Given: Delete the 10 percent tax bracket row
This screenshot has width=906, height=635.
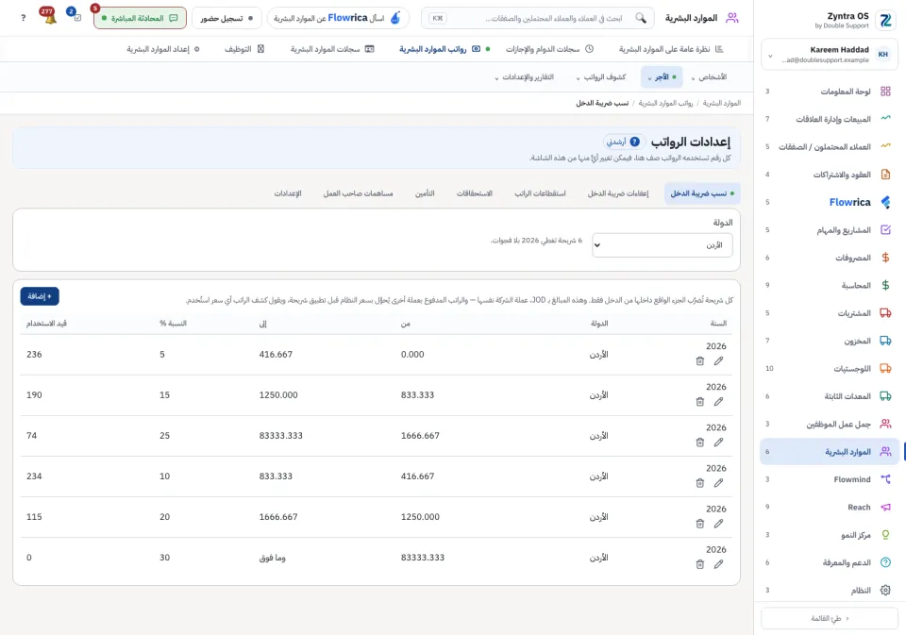Looking at the screenshot, I should pyautogui.click(x=699, y=483).
